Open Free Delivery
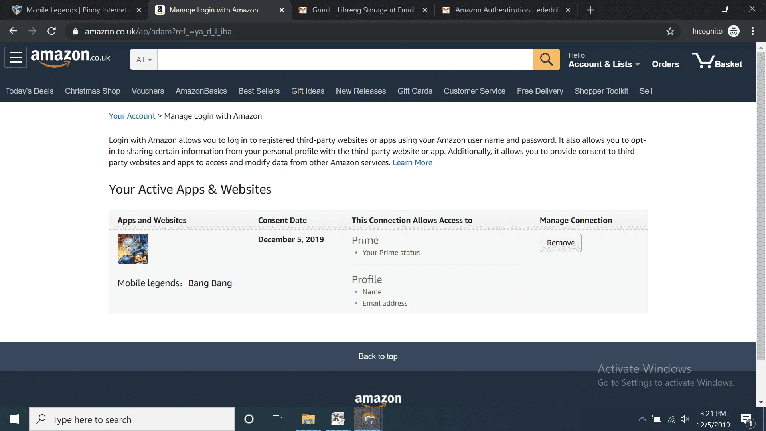The height and width of the screenshot is (431, 766). tap(540, 91)
